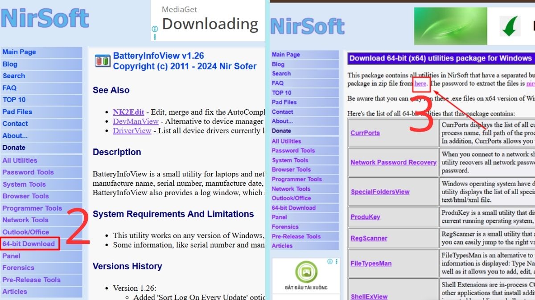Open Browser Tools in left page sidebar
The height and width of the screenshot is (300, 535).
click(x=26, y=196)
